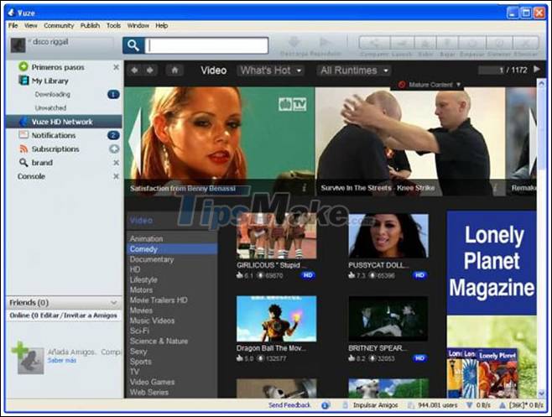This screenshot has width=552, height=417.
Task: Click the browser back arrow
Action: [135, 70]
